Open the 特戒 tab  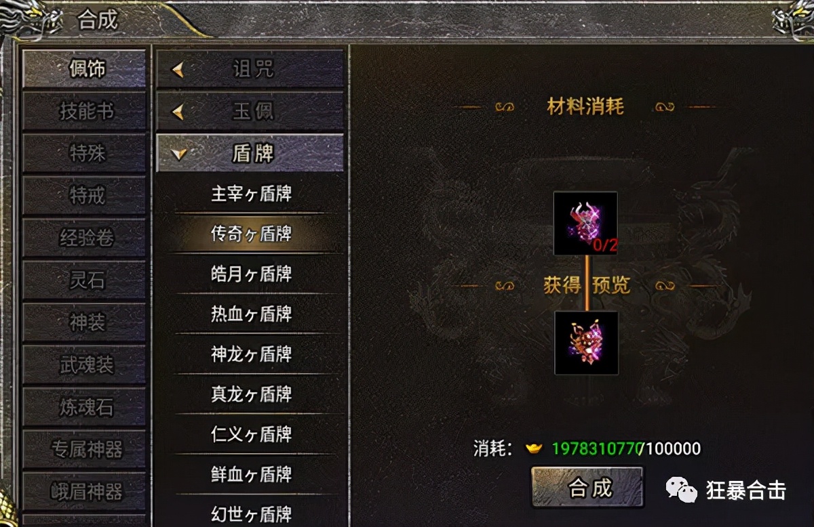[x=85, y=196]
